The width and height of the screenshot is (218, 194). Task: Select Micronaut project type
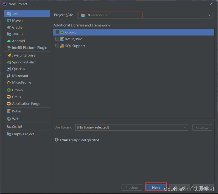coord(27,76)
